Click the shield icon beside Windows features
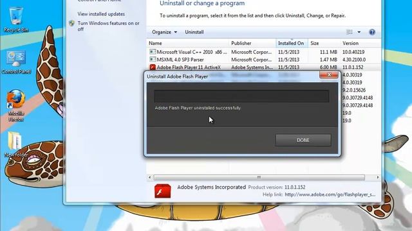Viewport: 412px width, 231px height. coord(71,23)
